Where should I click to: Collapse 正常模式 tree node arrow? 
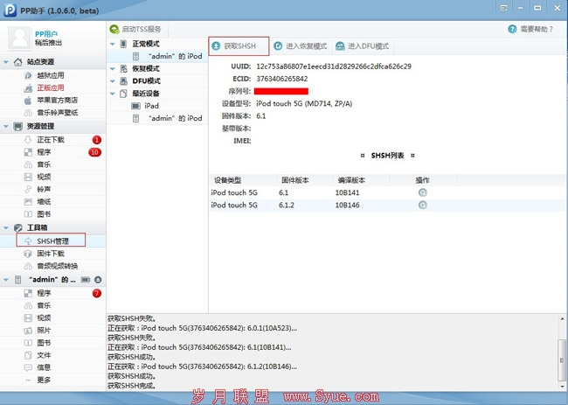click(x=113, y=45)
